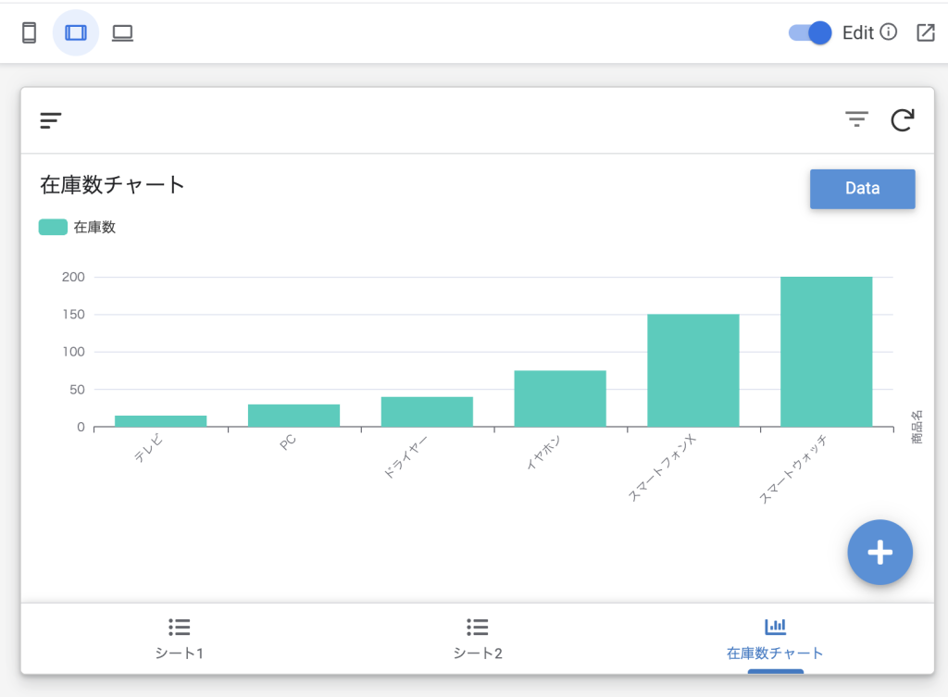Click the Edit info icon
Image resolution: width=948 pixels, height=697 pixels.
coord(888,32)
